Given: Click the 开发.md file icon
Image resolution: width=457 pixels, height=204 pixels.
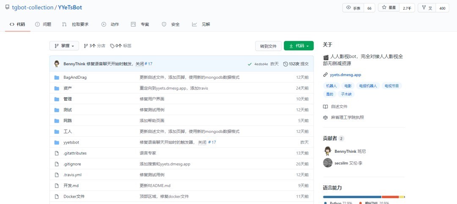Looking at the screenshot, I should [x=57, y=186].
